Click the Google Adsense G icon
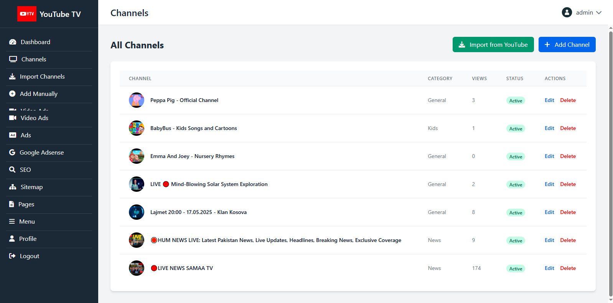613x303 pixels. tap(12, 152)
